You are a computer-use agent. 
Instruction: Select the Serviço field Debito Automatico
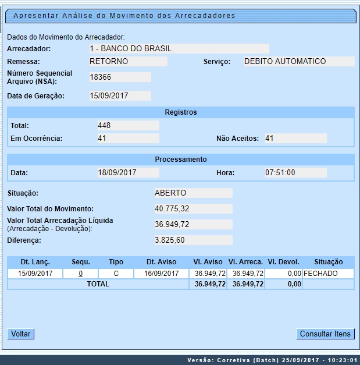point(298,62)
